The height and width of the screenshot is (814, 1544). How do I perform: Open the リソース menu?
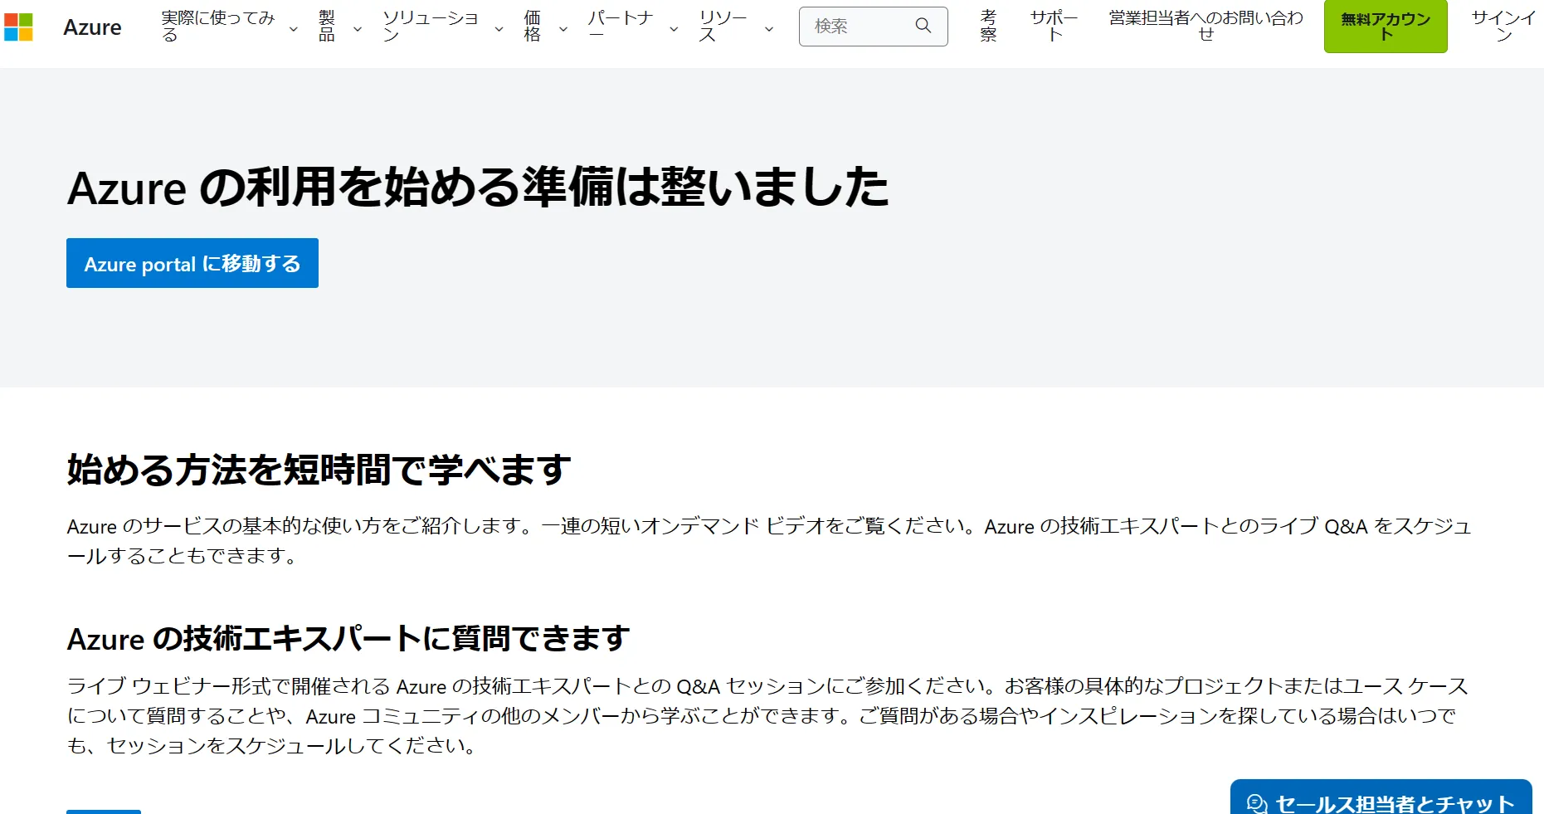723,27
